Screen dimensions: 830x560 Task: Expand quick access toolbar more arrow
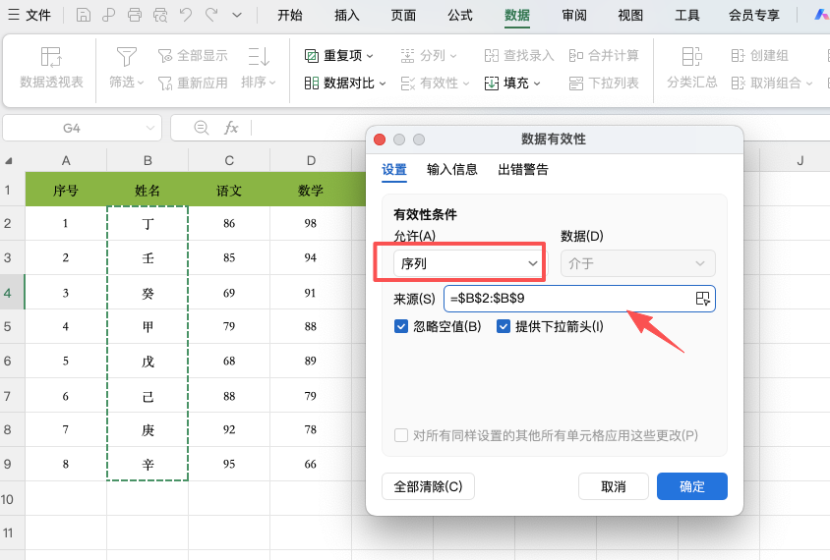[237, 16]
